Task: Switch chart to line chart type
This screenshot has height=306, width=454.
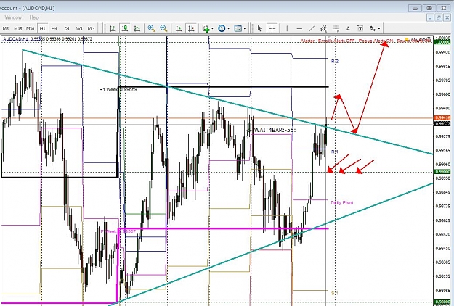Action: coord(137,28)
